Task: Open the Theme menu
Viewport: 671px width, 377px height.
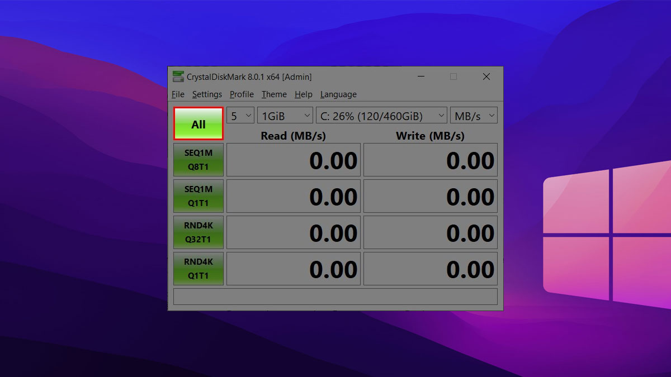Action: click(274, 94)
